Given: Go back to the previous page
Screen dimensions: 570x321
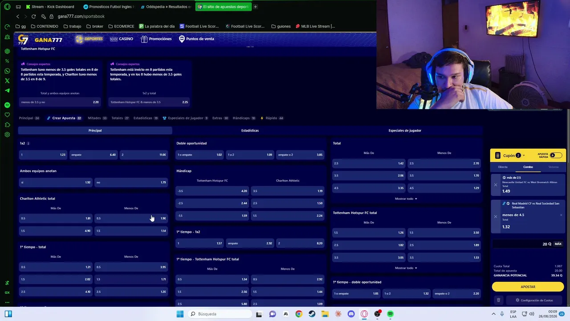Looking at the screenshot, I should point(18,16).
